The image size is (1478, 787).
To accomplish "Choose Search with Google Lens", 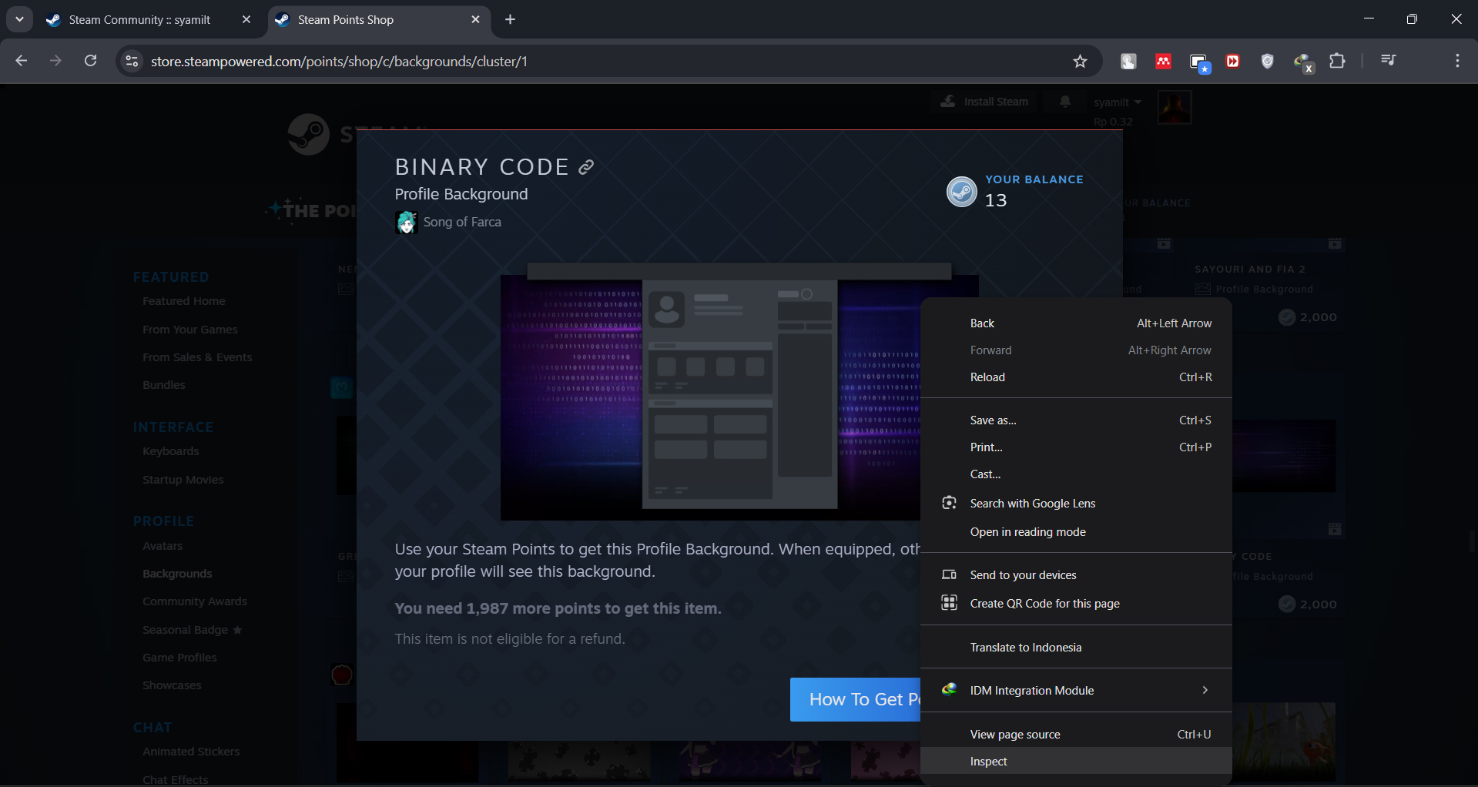I will tap(1076, 504).
